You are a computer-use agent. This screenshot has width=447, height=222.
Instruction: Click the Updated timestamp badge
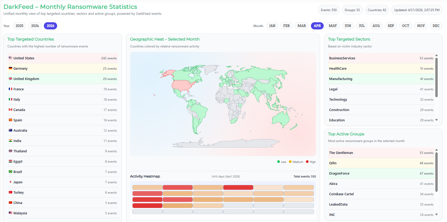pos(417,10)
